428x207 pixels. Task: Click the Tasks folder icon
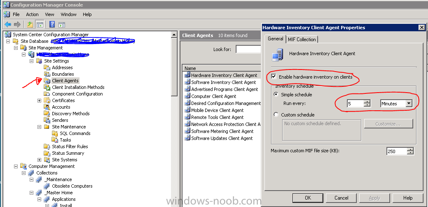[55, 140]
